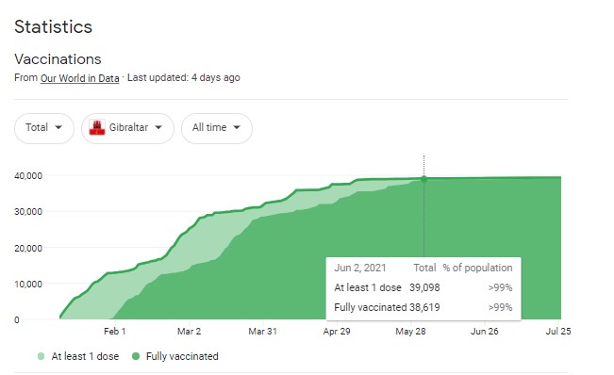Click the dark green Fully vaccinated legend dot
614x375 pixels.
click(x=136, y=356)
